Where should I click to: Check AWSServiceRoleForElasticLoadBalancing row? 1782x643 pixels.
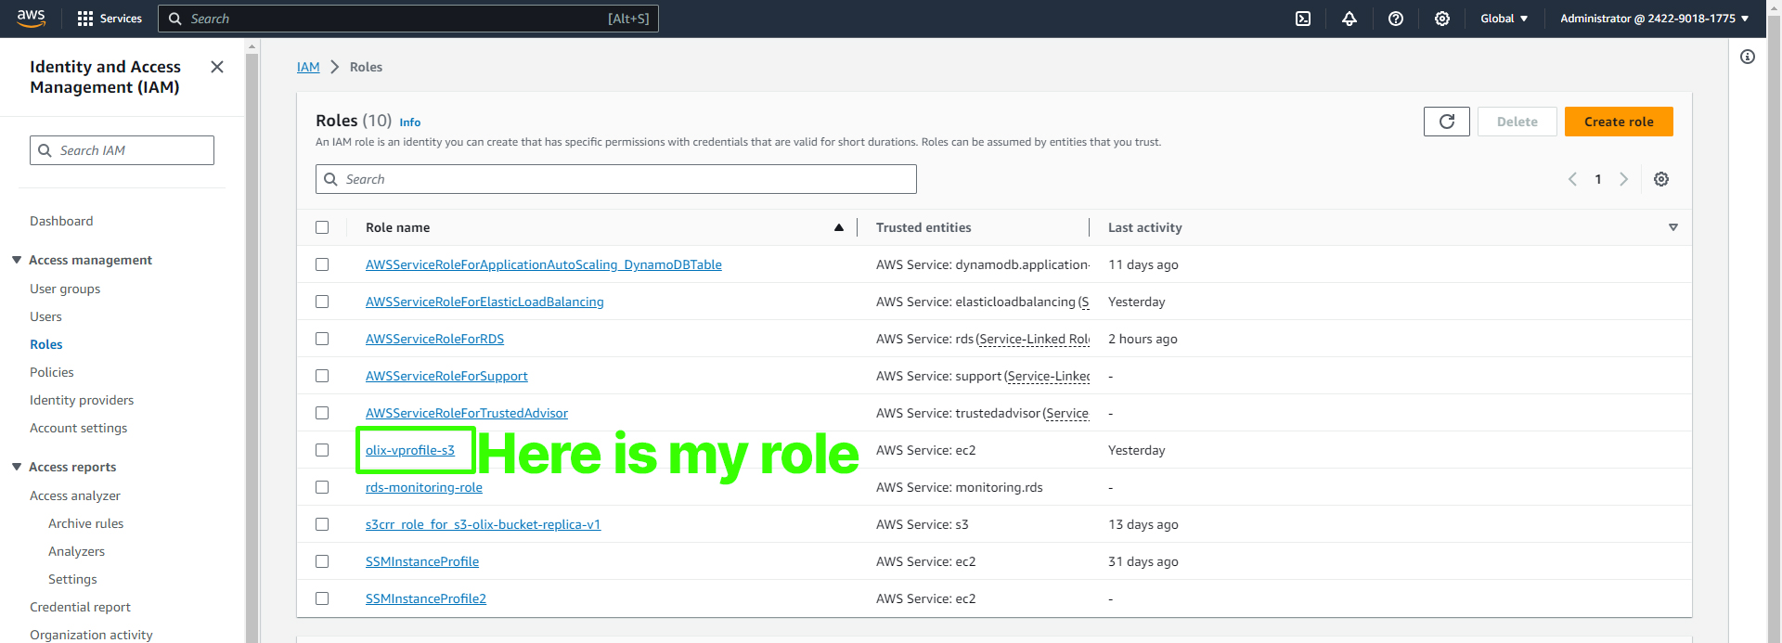click(322, 302)
